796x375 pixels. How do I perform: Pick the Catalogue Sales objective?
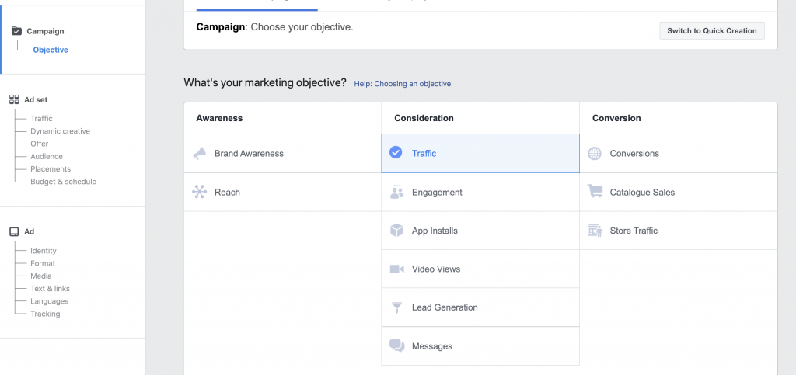point(678,192)
